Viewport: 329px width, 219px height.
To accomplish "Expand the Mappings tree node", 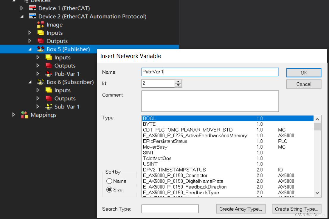I will tap(14, 115).
